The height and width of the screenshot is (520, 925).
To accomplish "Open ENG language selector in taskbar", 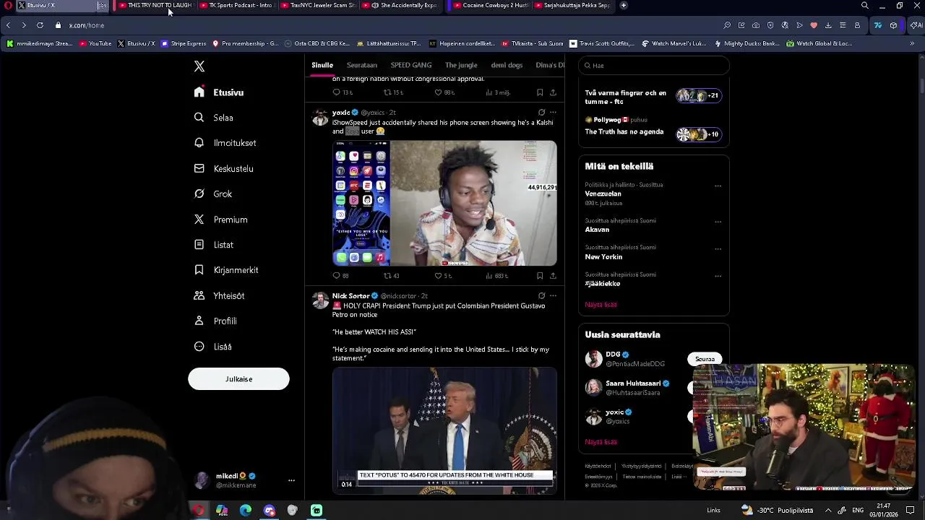I will click(858, 511).
